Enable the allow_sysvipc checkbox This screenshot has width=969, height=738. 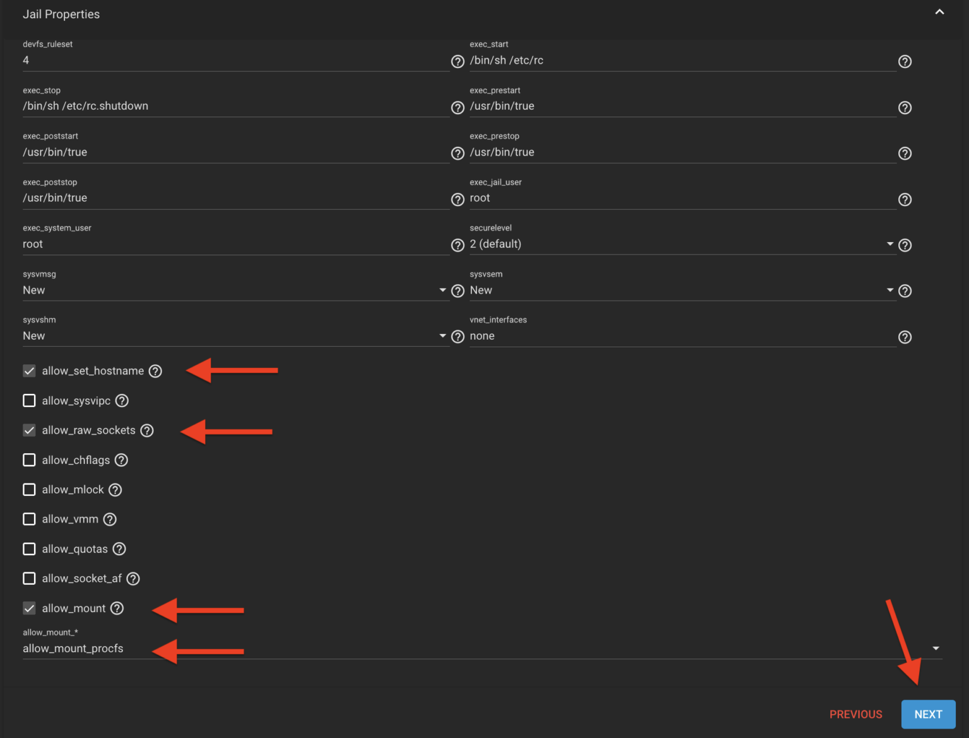coord(29,400)
